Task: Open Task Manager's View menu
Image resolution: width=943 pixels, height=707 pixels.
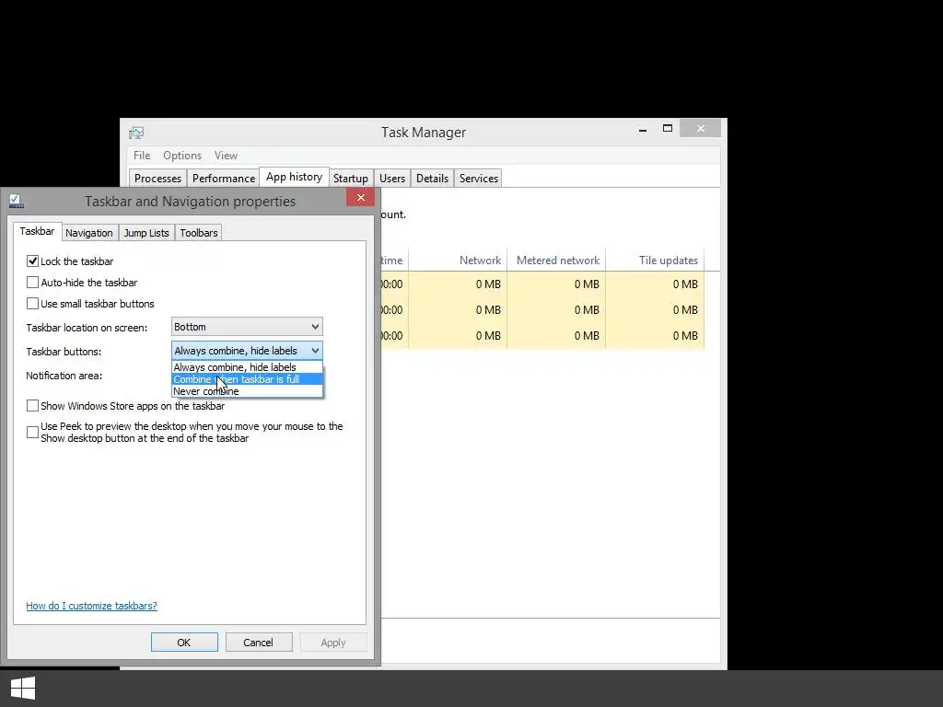Action: (x=227, y=155)
